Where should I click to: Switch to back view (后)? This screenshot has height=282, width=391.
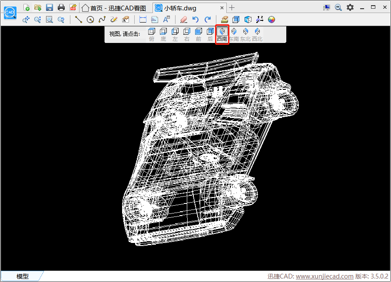[x=210, y=34]
